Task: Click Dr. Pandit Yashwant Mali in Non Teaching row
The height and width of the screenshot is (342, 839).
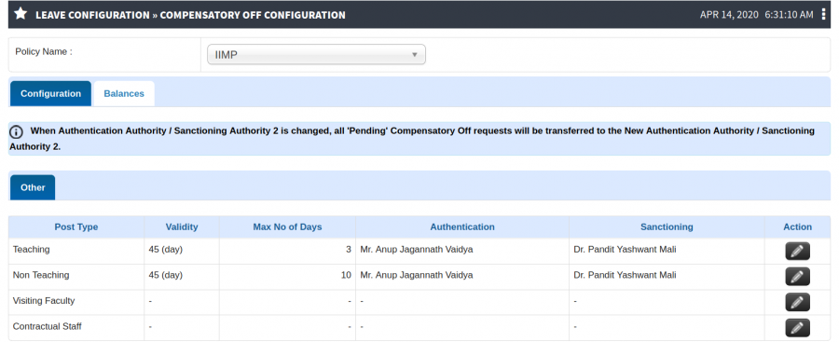Action: point(625,275)
